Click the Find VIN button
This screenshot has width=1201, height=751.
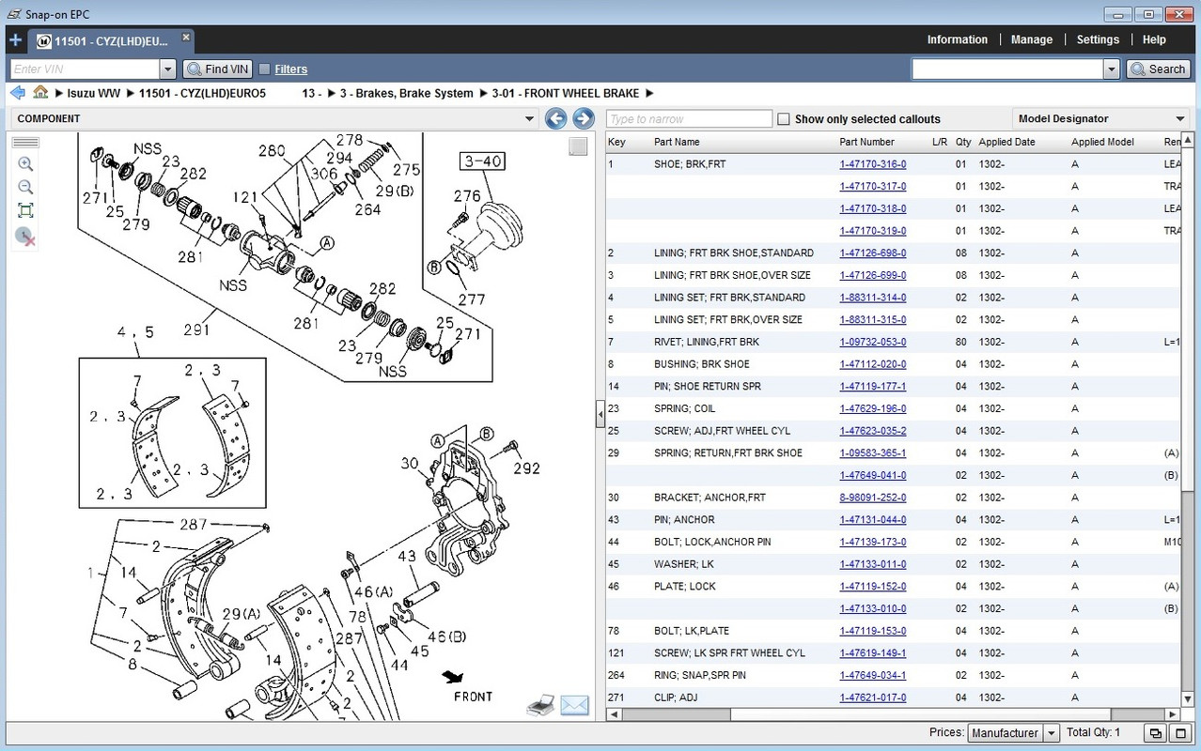(x=218, y=69)
